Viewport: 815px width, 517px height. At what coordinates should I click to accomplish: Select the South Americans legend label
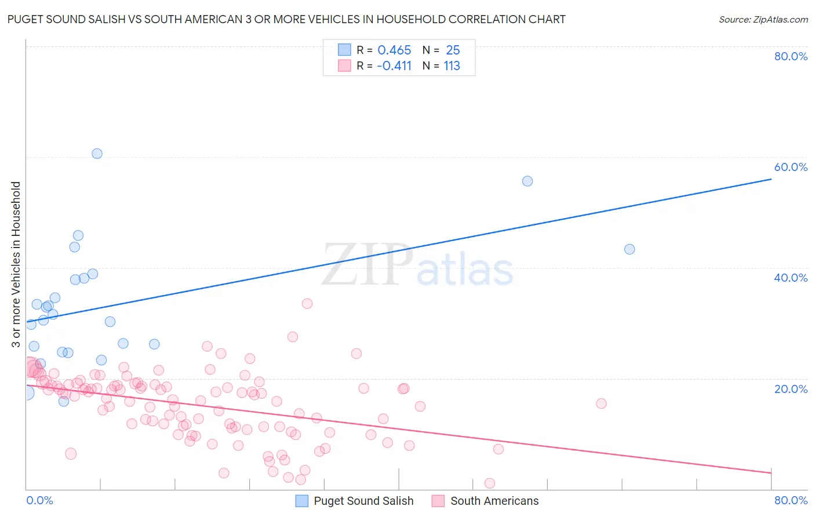494,501
